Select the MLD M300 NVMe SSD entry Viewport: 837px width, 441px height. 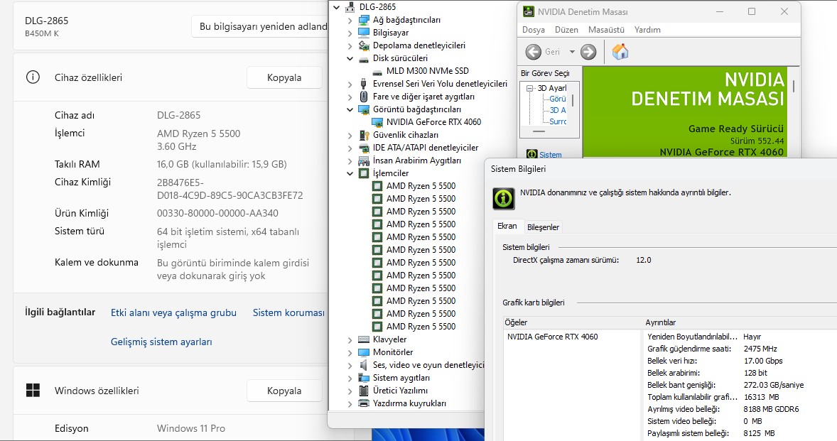point(428,71)
